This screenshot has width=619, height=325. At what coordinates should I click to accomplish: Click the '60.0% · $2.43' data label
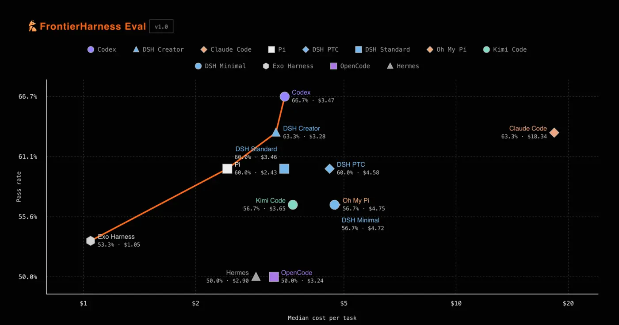pyautogui.click(x=256, y=172)
